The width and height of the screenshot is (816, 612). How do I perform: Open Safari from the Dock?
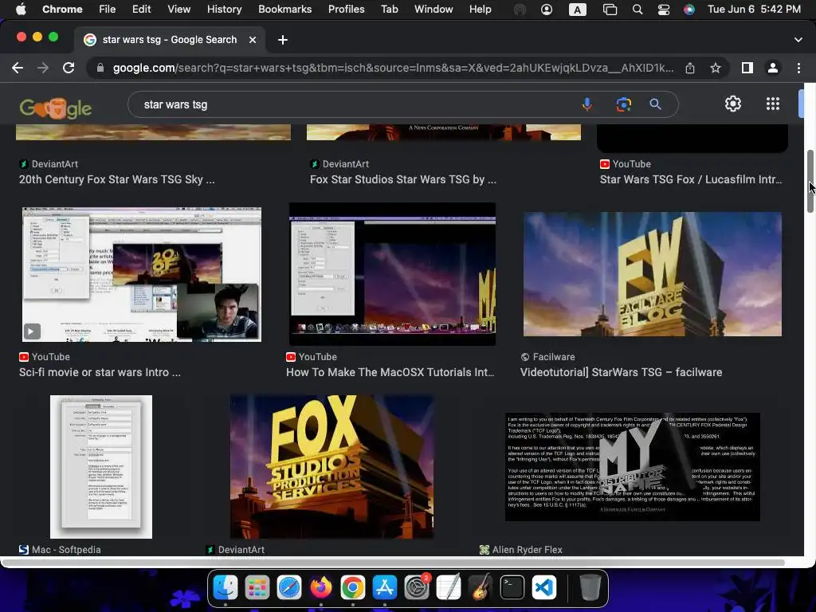288,587
